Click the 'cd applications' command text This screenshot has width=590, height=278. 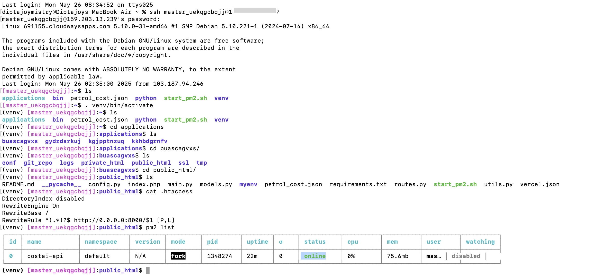click(x=137, y=127)
